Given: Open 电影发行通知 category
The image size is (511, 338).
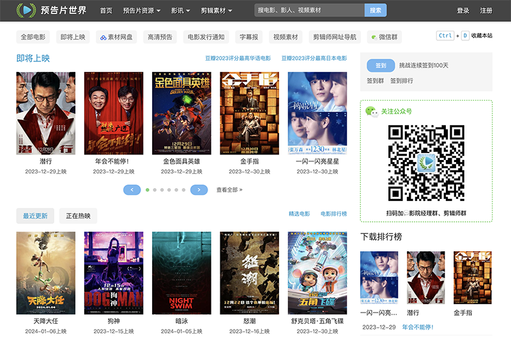Looking at the screenshot, I should click(206, 37).
